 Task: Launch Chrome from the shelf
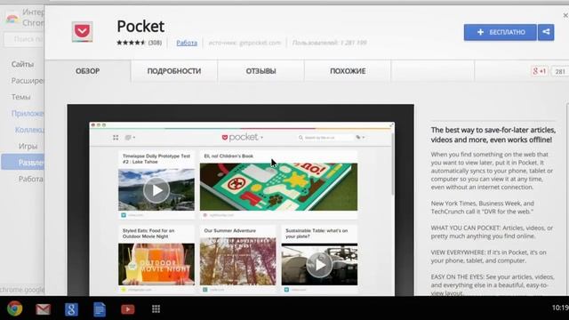click(14, 308)
